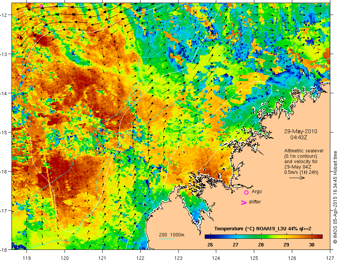The width and height of the screenshot is (338, 261).
Task: Click the '28' temperature scale value
Action: click(x=261, y=244)
